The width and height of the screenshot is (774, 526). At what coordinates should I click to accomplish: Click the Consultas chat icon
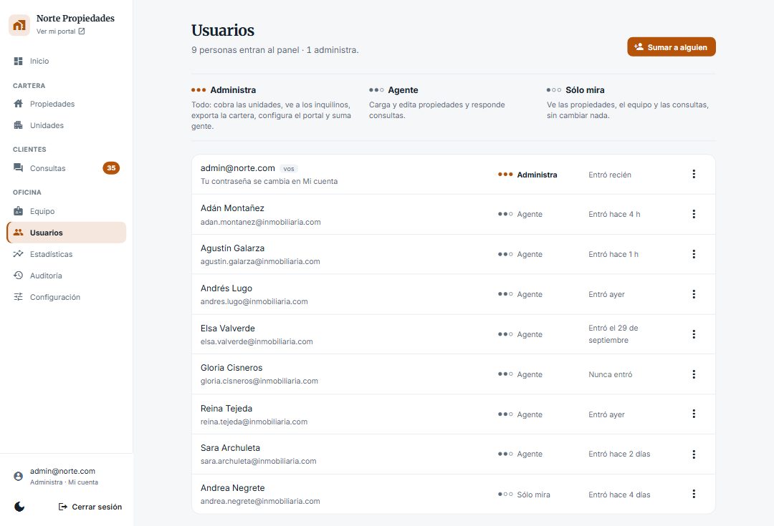pos(18,168)
